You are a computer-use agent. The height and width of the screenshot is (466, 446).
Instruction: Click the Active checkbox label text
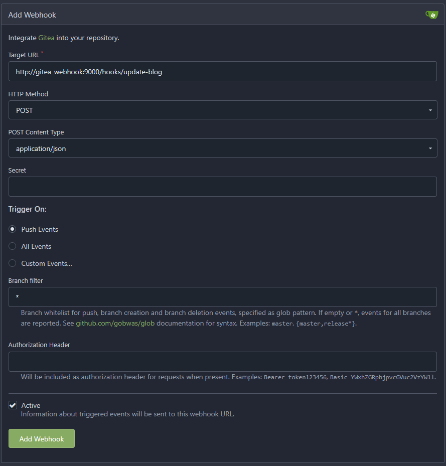tap(31, 405)
